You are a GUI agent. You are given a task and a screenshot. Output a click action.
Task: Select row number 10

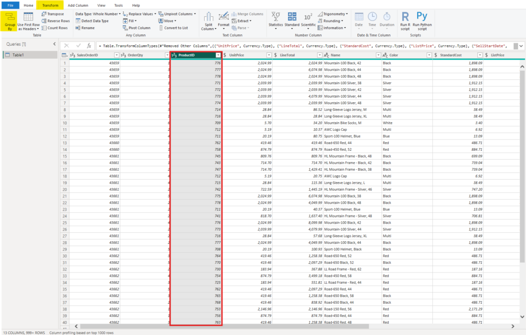click(65, 123)
